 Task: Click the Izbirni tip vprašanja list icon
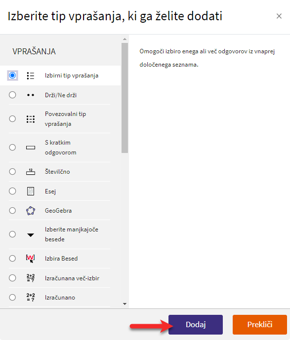click(x=31, y=76)
